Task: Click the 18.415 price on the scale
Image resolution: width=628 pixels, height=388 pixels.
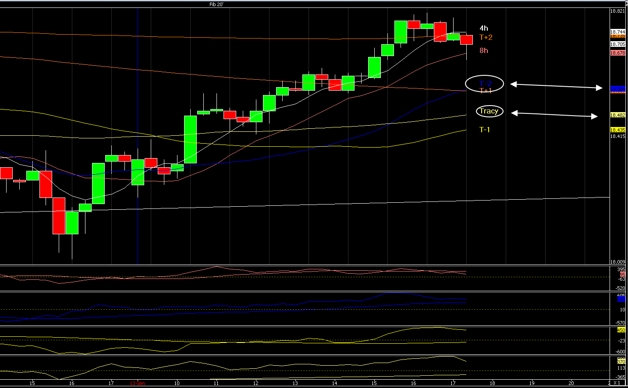Action: [x=618, y=136]
